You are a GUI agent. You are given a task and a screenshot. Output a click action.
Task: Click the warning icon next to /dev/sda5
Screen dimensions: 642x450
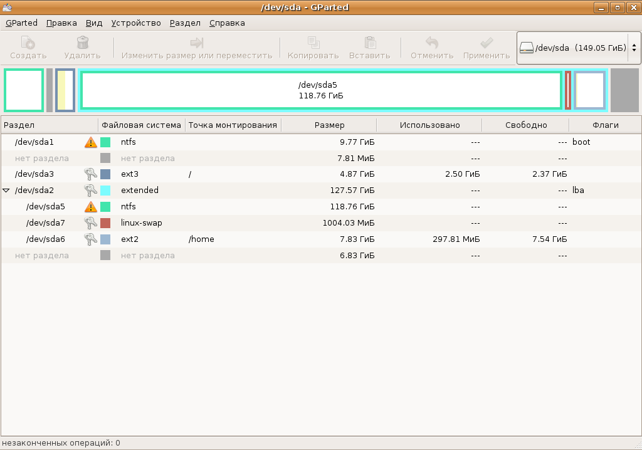[x=91, y=207]
